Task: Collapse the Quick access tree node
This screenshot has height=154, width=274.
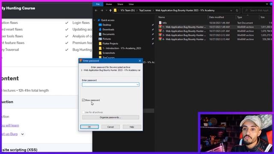Action: coord(95,20)
